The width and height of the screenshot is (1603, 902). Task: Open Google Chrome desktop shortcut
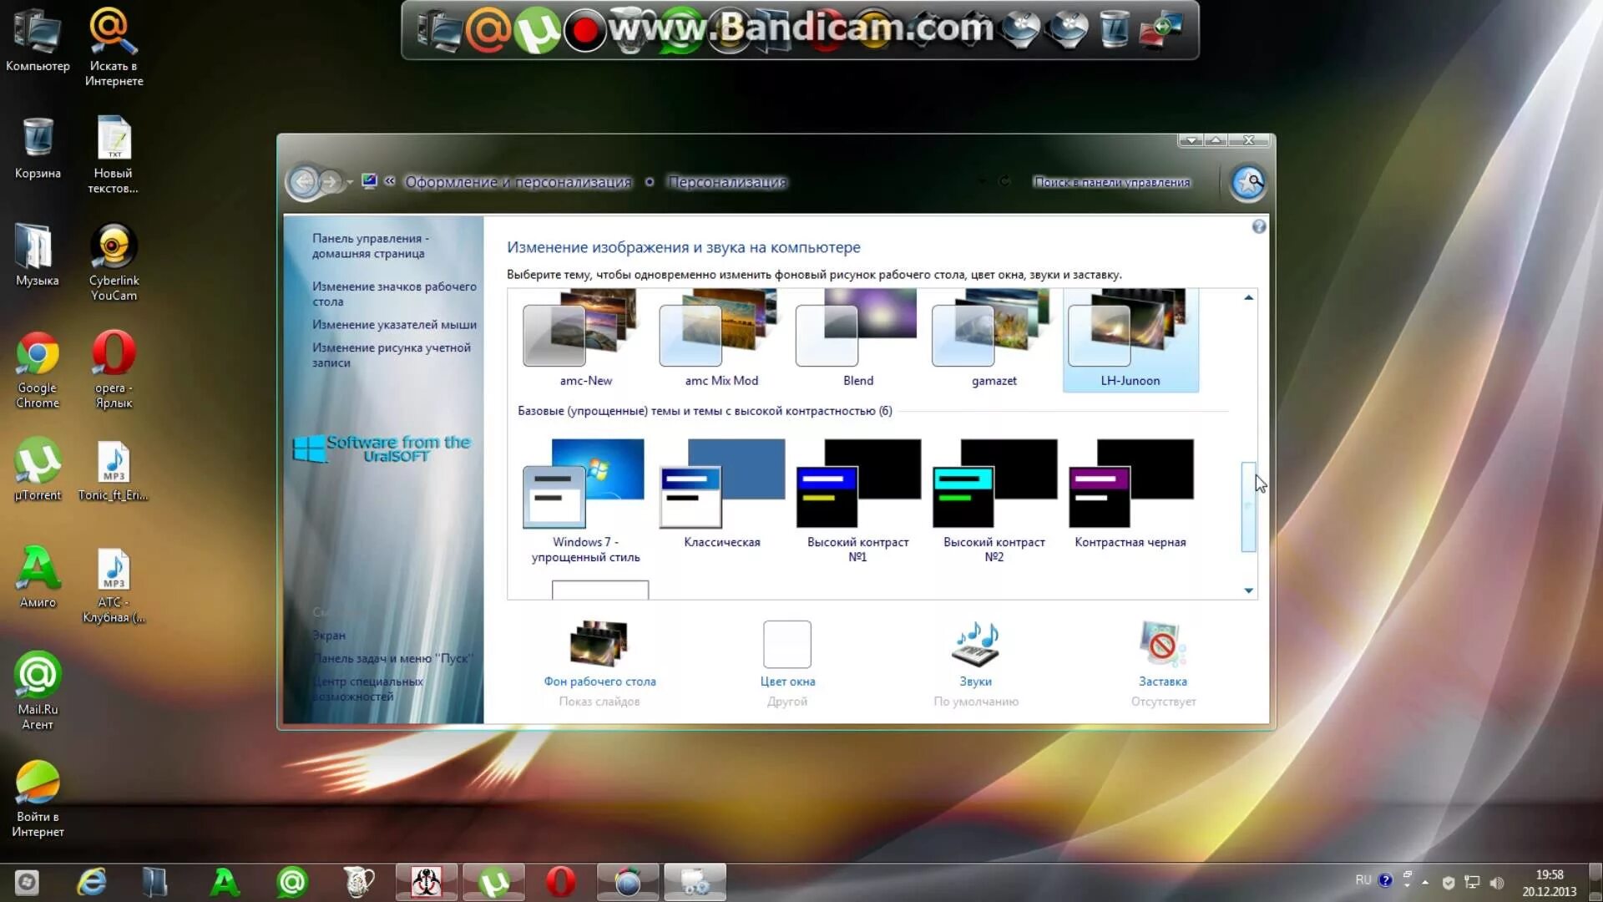[38, 355]
